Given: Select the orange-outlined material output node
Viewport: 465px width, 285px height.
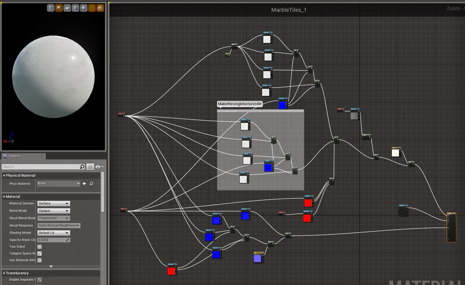Looking at the screenshot, I should [x=451, y=227].
